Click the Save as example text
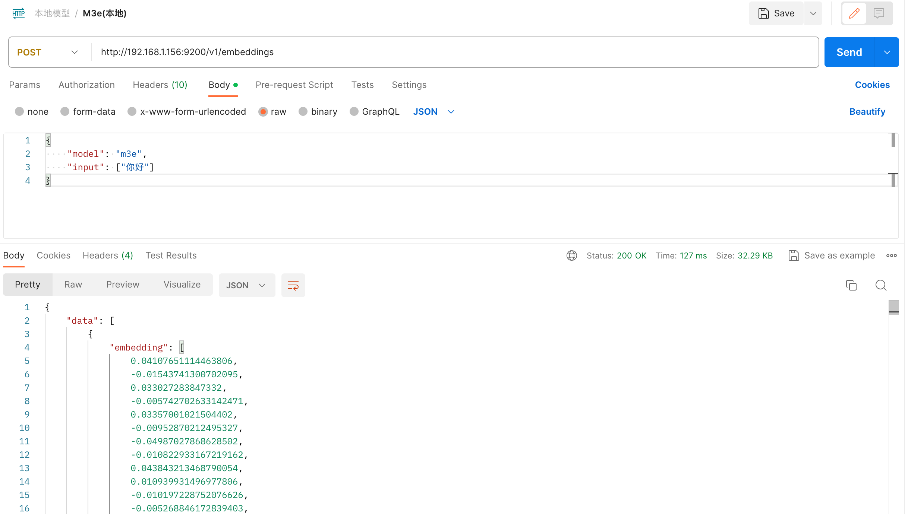This screenshot has width=908, height=514. (x=839, y=256)
